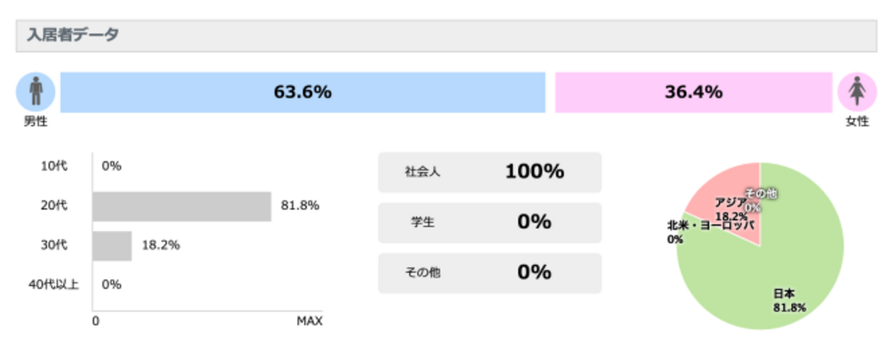
Task: Click the blue 63.6% male bar
Action: tap(302, 92)
